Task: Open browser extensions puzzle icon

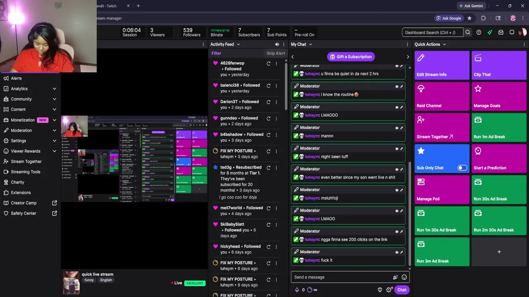Action: [x=483, y=18]
